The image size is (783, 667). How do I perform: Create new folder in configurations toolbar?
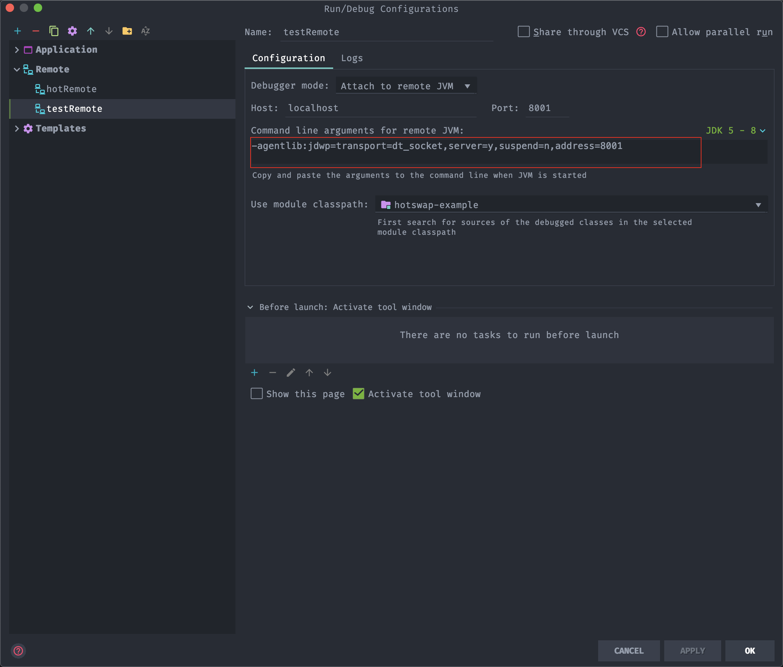(x=127, y=31)
